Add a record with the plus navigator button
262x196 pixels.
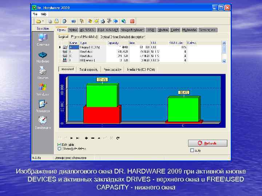86,138
